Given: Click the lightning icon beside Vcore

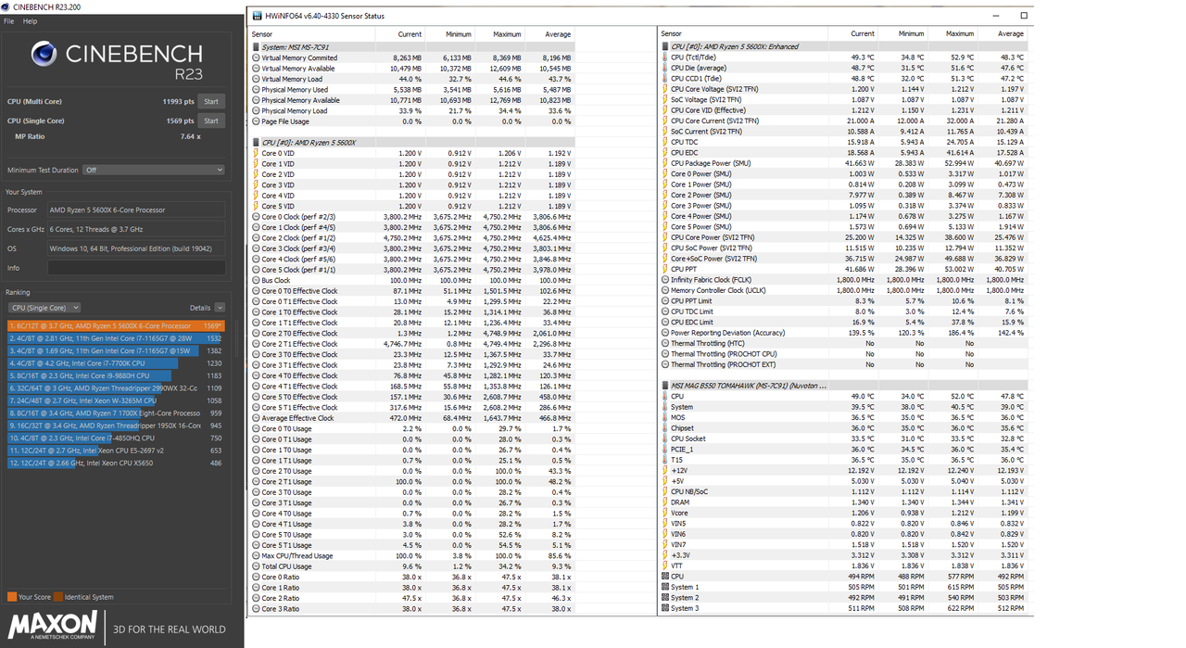Looking at the screenshot, I should (x=665, y=513).
